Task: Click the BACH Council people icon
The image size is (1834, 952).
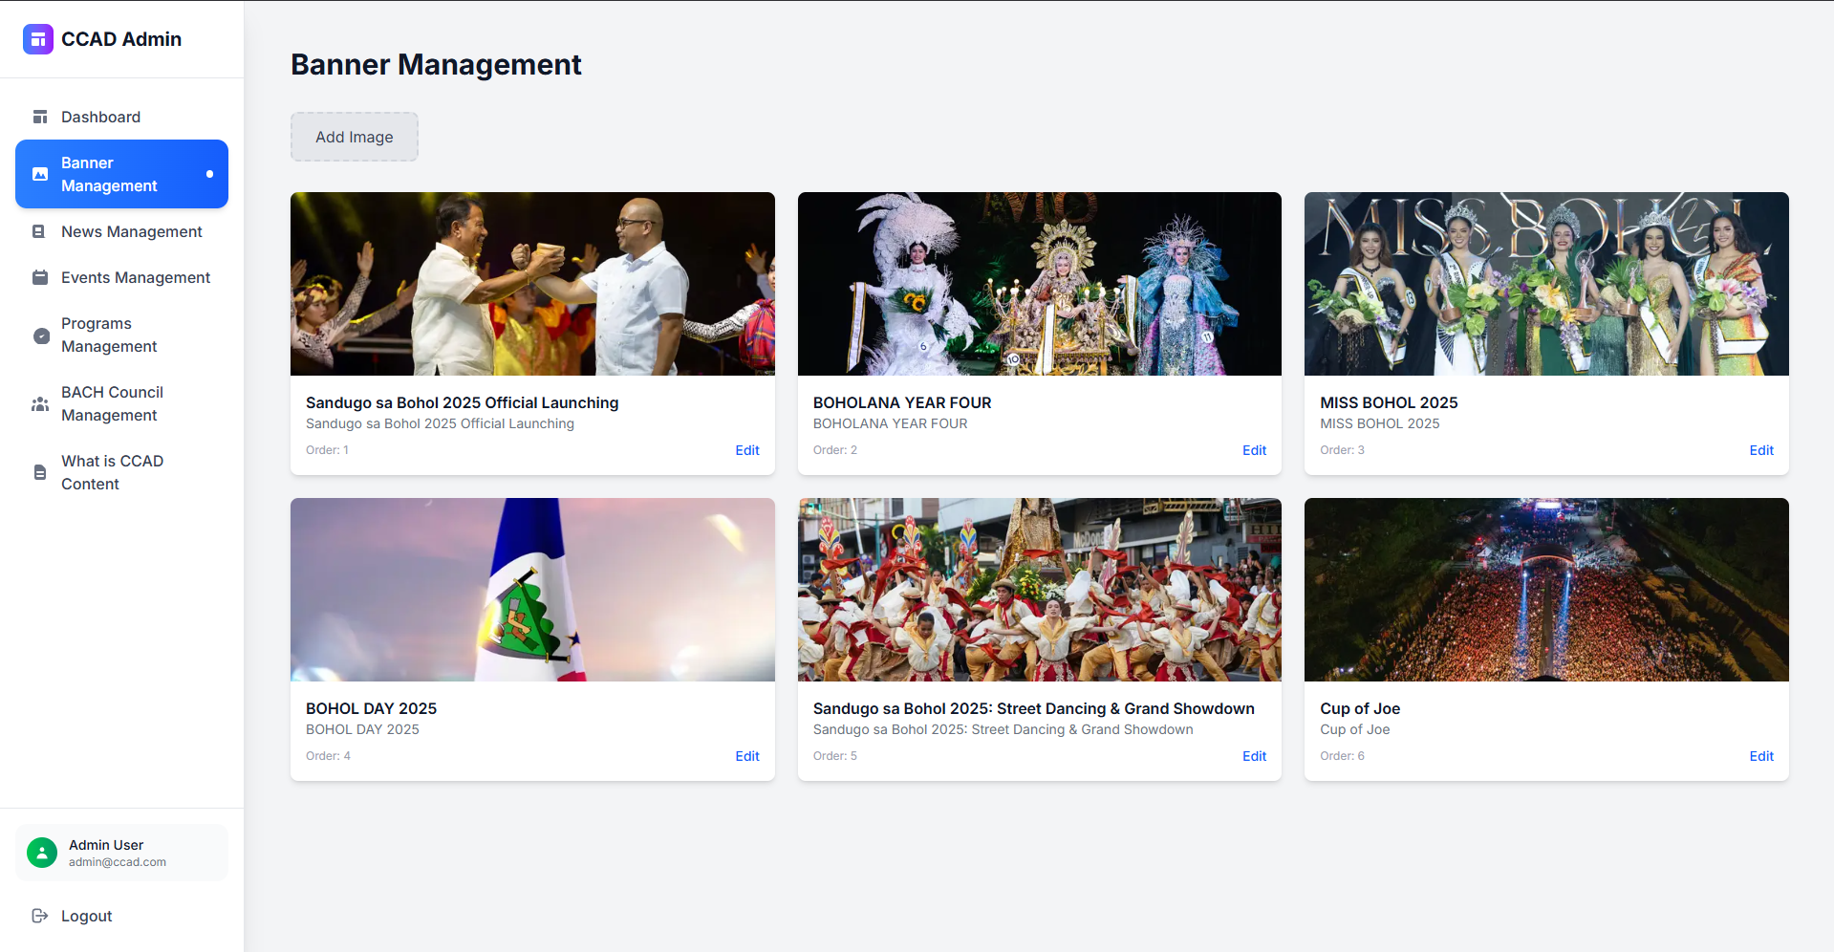Action: point(40,404)
